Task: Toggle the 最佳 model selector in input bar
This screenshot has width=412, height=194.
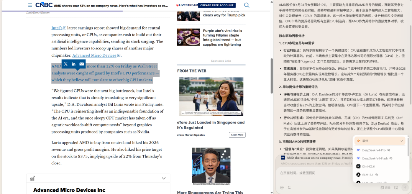Action: click(x=386, y=187)
